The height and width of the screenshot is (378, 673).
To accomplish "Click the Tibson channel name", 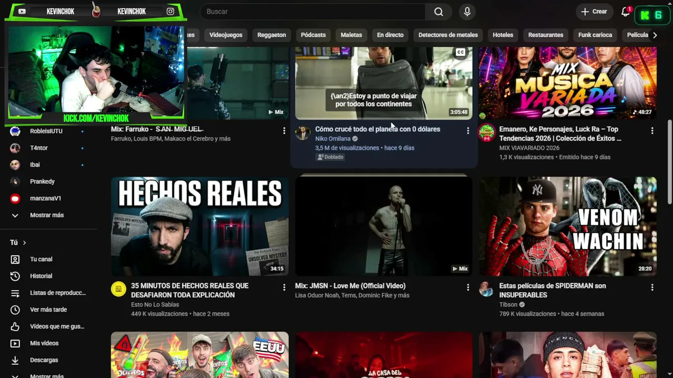I will [x=508, y=304].
